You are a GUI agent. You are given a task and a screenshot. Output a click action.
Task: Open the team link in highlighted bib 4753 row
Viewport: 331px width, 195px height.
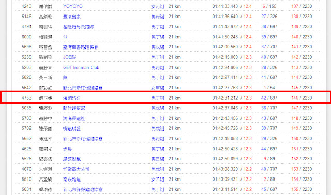point(72,98)
